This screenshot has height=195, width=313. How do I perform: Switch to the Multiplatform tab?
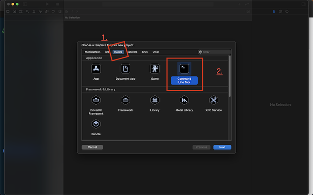(x=92, y=52)
